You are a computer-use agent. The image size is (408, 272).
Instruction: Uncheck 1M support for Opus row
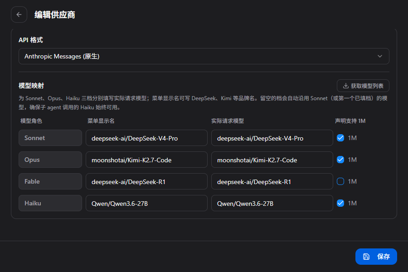tap(340, 160)
